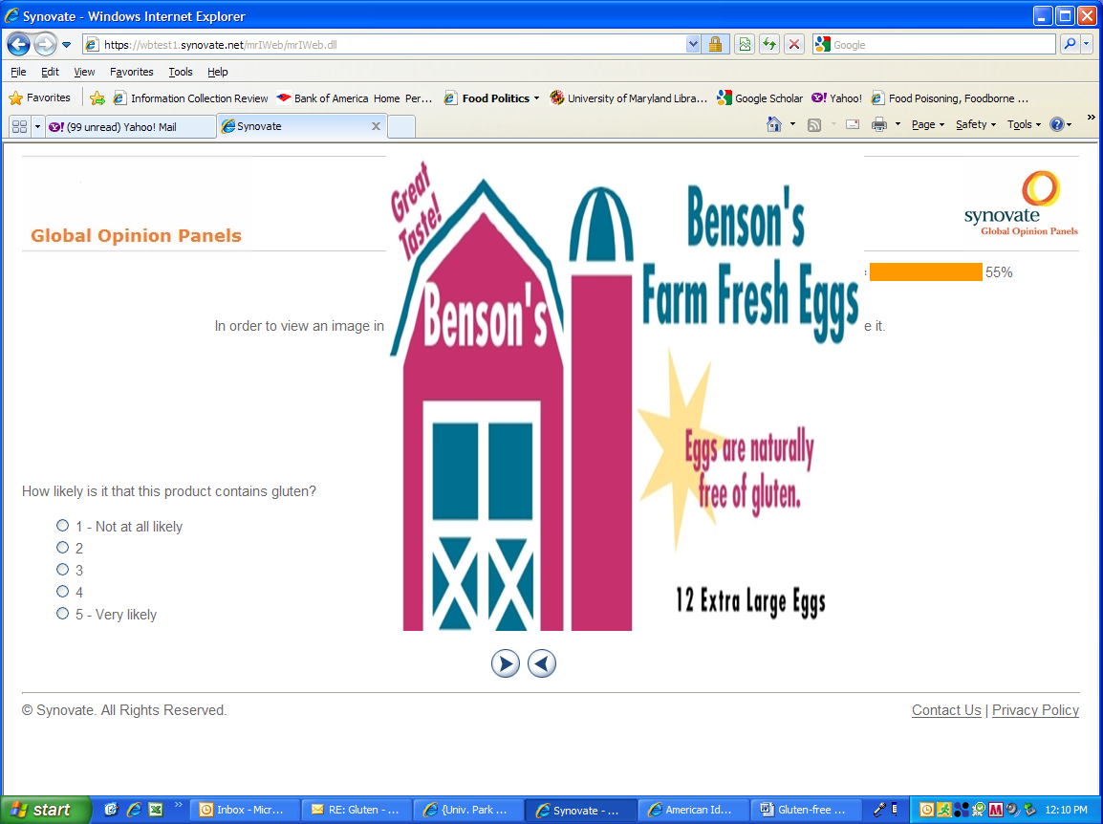Select rating option 4
1103x824 pixels.
coord(63,591)
